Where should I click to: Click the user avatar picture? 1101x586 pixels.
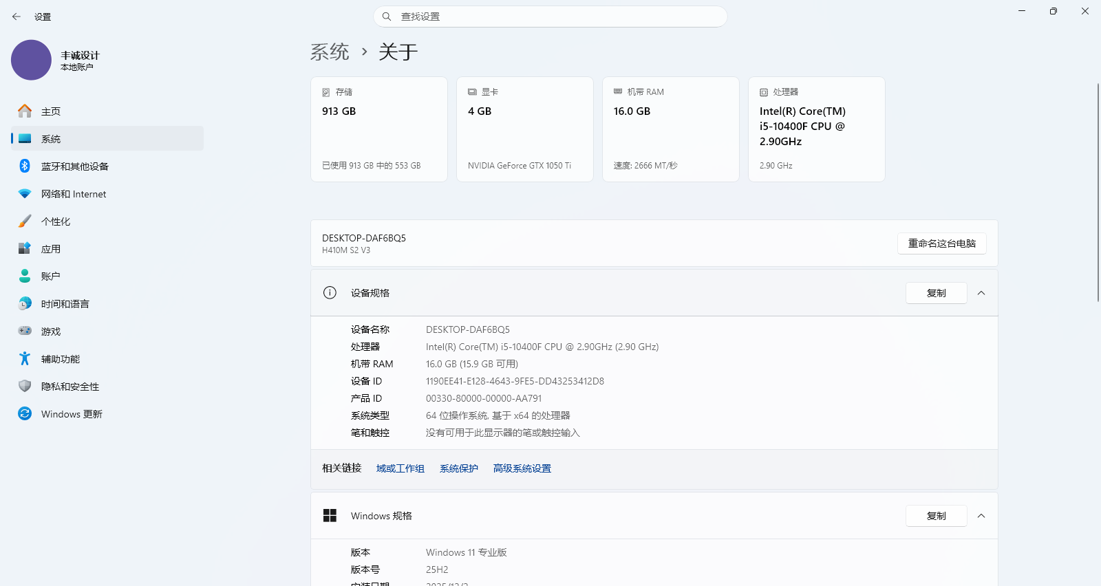[x=31, y=60]
